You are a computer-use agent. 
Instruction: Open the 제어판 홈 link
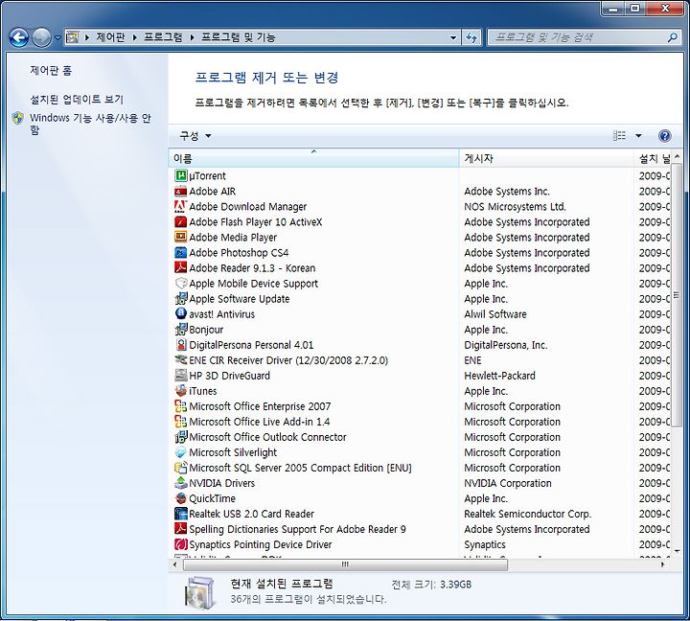click(51, 70)
